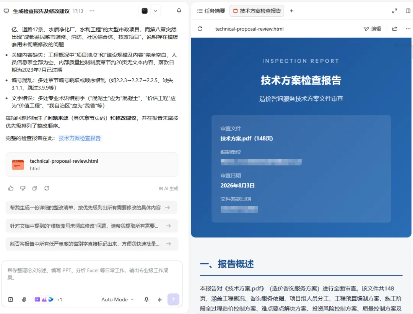Select the blue bird tool icon

point(51,299)
